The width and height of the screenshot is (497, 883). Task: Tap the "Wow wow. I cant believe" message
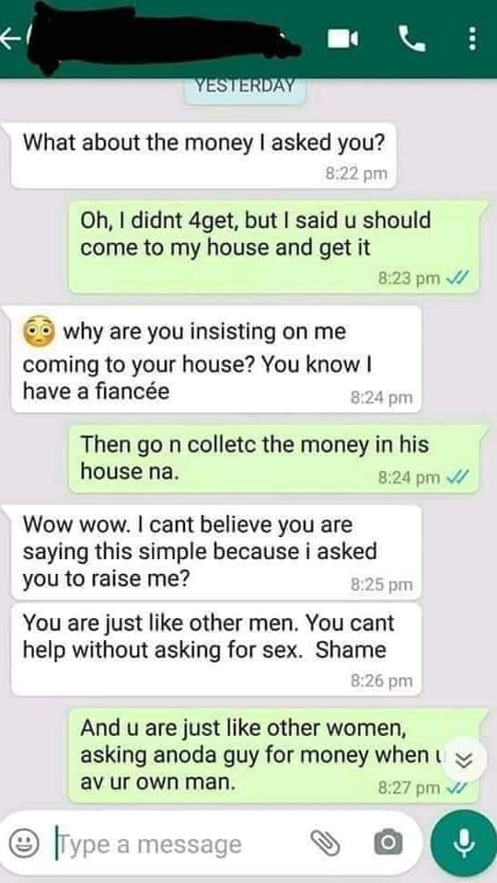point(215,553)
